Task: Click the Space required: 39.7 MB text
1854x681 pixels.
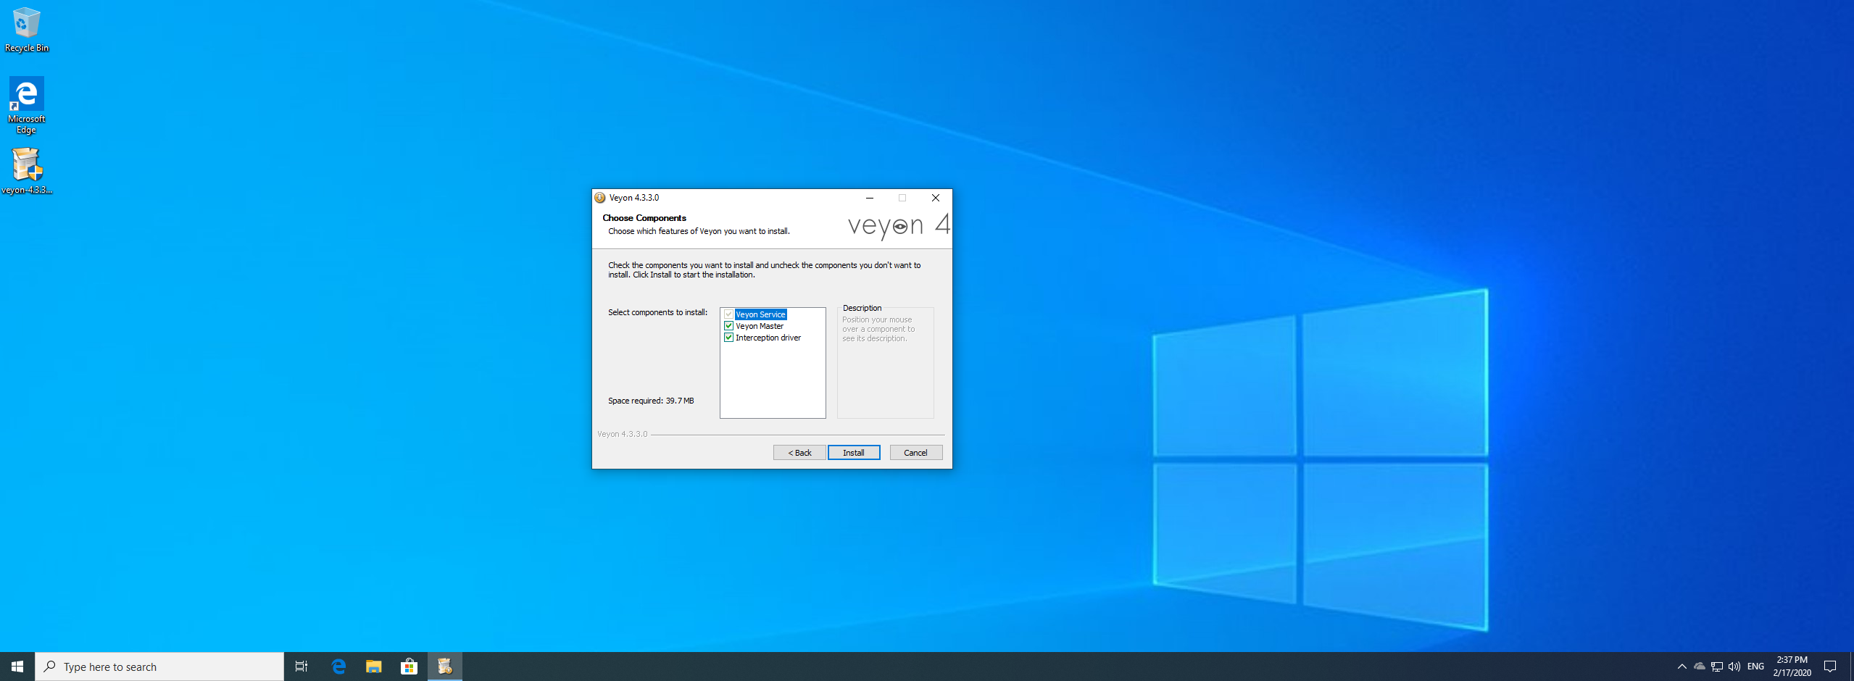Action: click(651, 401)
